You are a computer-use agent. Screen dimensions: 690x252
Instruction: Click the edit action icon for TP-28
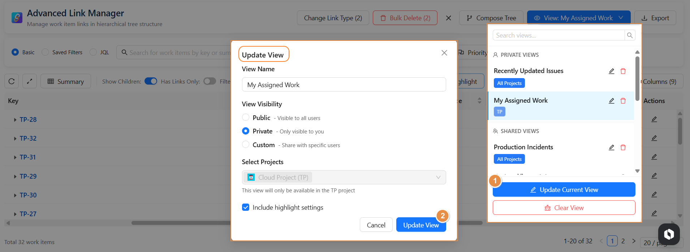tap(654, 119)
